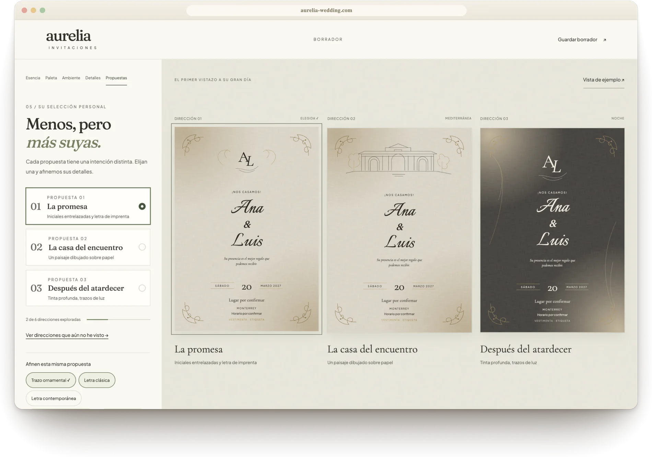Click 'Un paisaje dibujado sobre papel' caption under second card

pyautogui.click(x=360, y=363)
